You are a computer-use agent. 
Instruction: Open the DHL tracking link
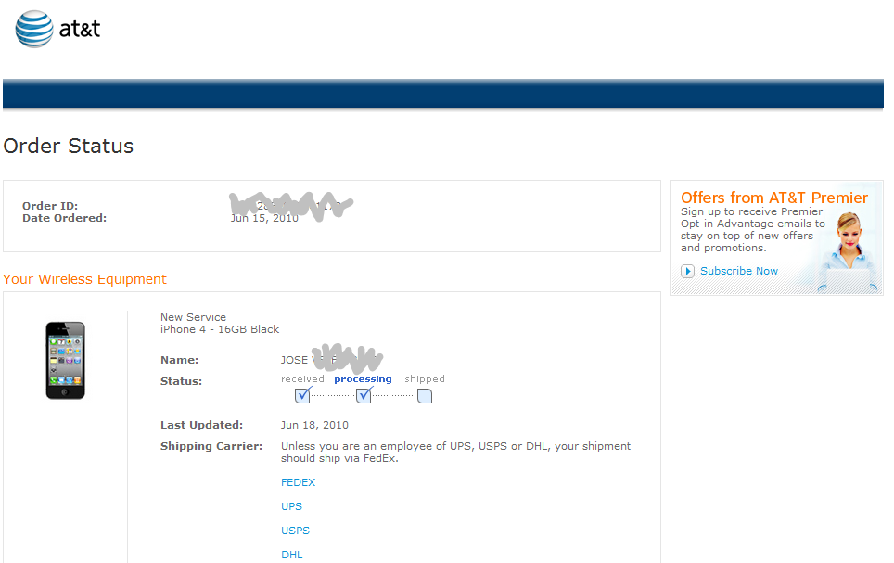[x=292, y=555]
